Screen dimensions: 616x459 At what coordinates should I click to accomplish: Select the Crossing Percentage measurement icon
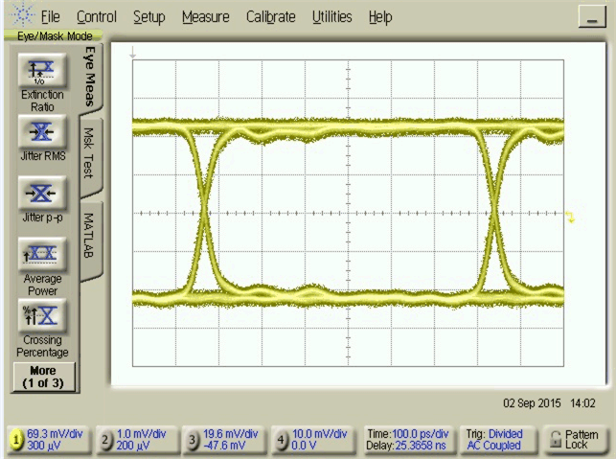click(42, 315)
